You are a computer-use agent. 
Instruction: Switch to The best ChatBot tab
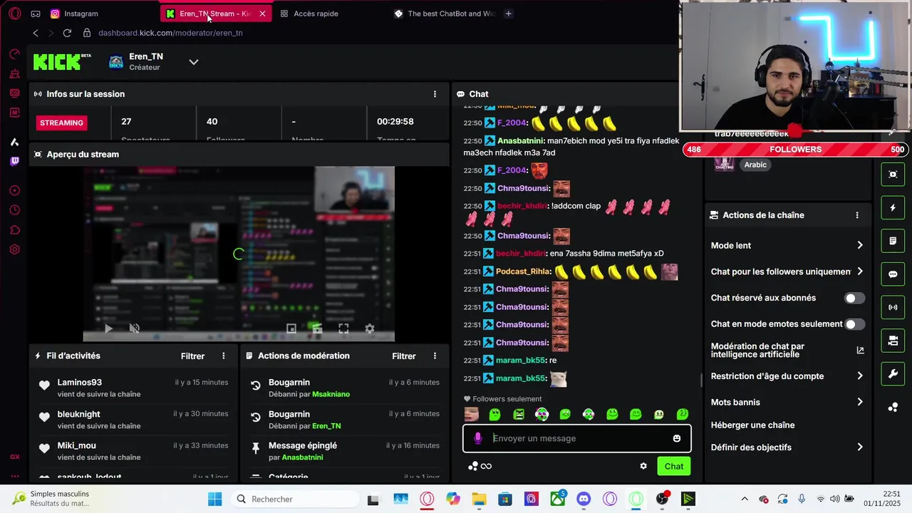tap(445, 14)
